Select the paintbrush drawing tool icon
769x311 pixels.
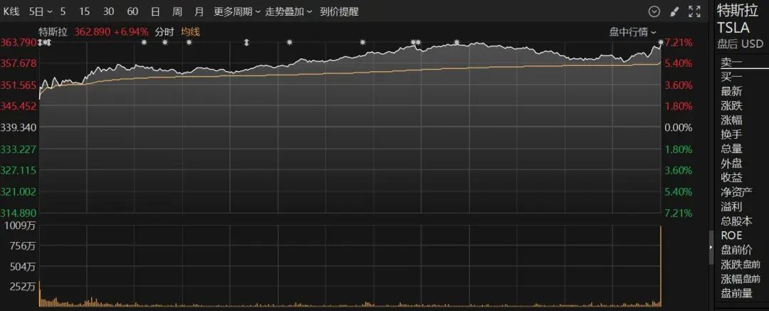674,11
